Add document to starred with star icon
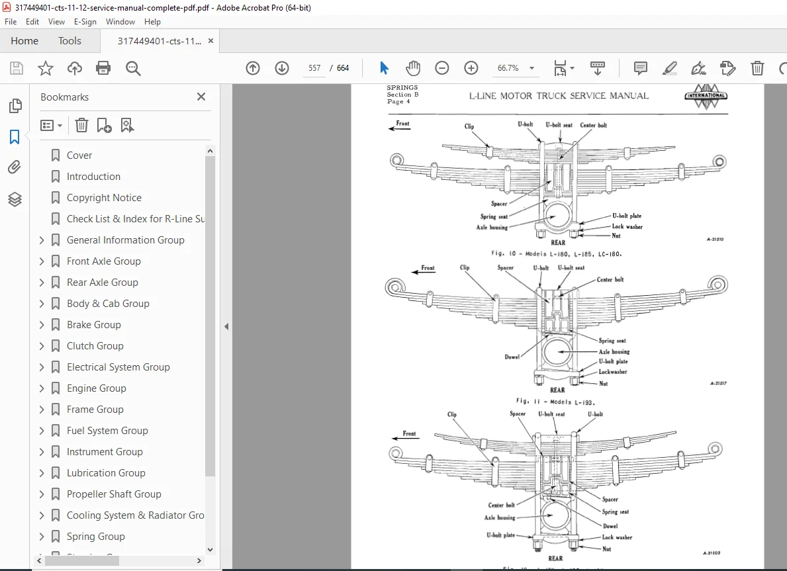This screenshot has height=571, width=787. tap(46, 68)
